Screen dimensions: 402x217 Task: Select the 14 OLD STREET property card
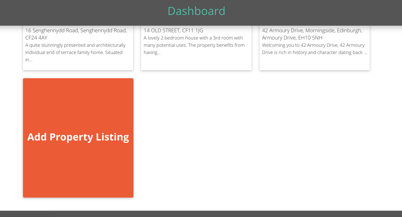coord(196,47)
